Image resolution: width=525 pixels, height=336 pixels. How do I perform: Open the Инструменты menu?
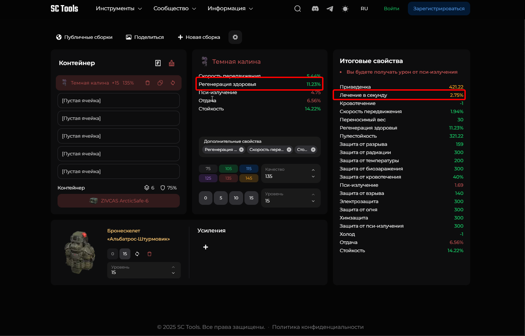point(118,9)
